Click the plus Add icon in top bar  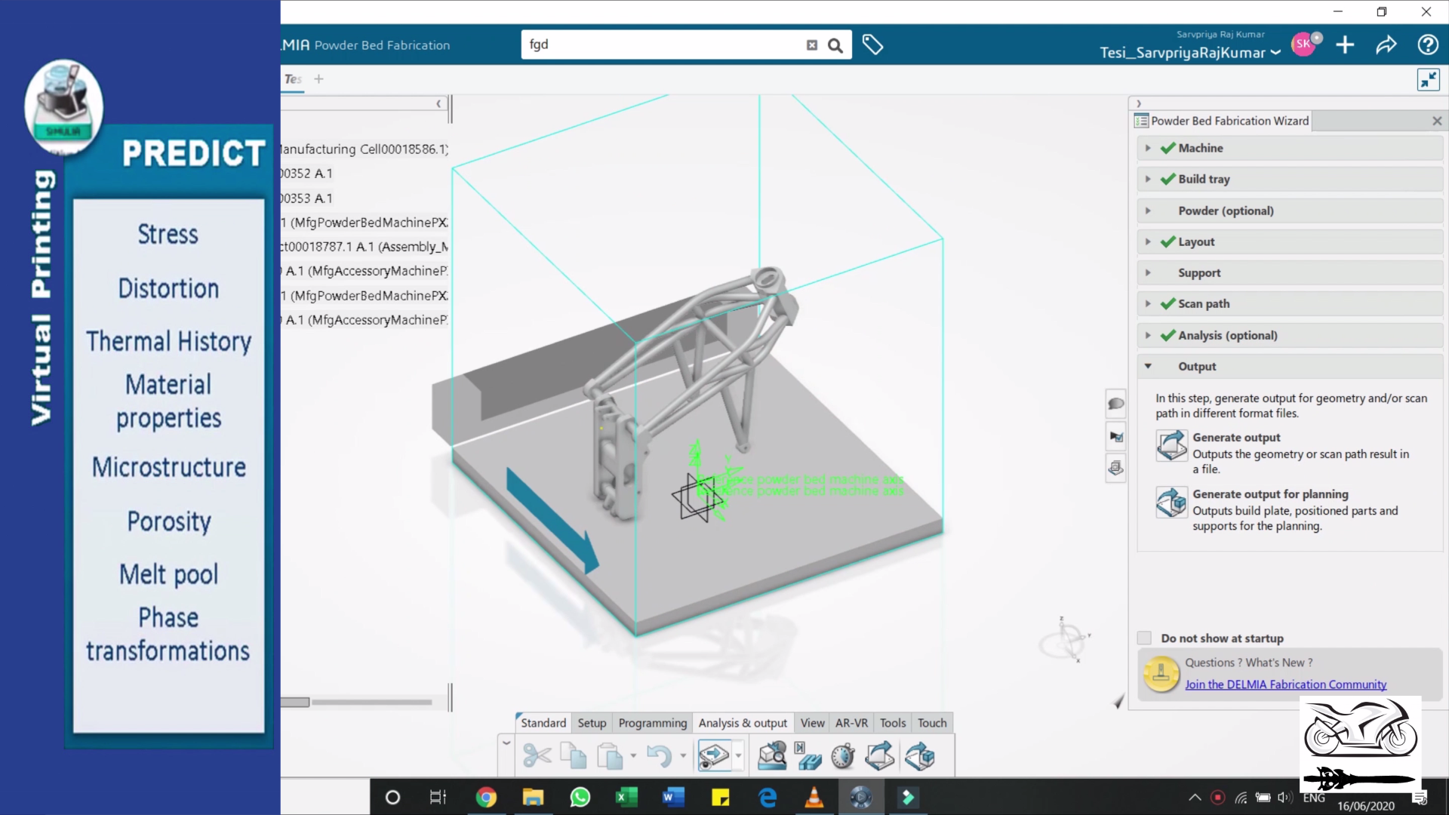[1345, 45]
